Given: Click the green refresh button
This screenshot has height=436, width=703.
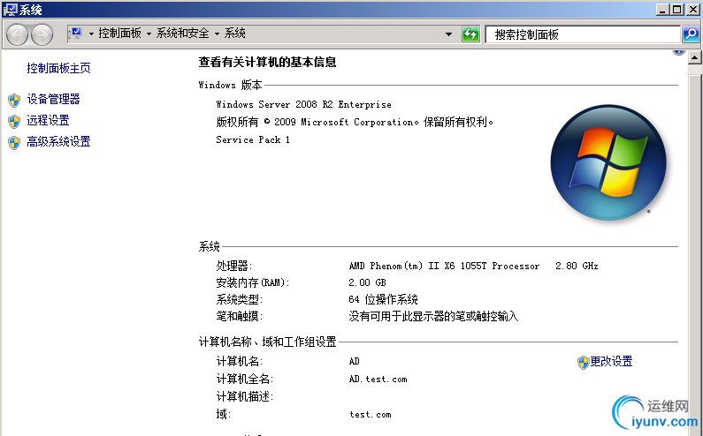Looking at the screenshot, I should pyautogui.click(x=470, y=34).
